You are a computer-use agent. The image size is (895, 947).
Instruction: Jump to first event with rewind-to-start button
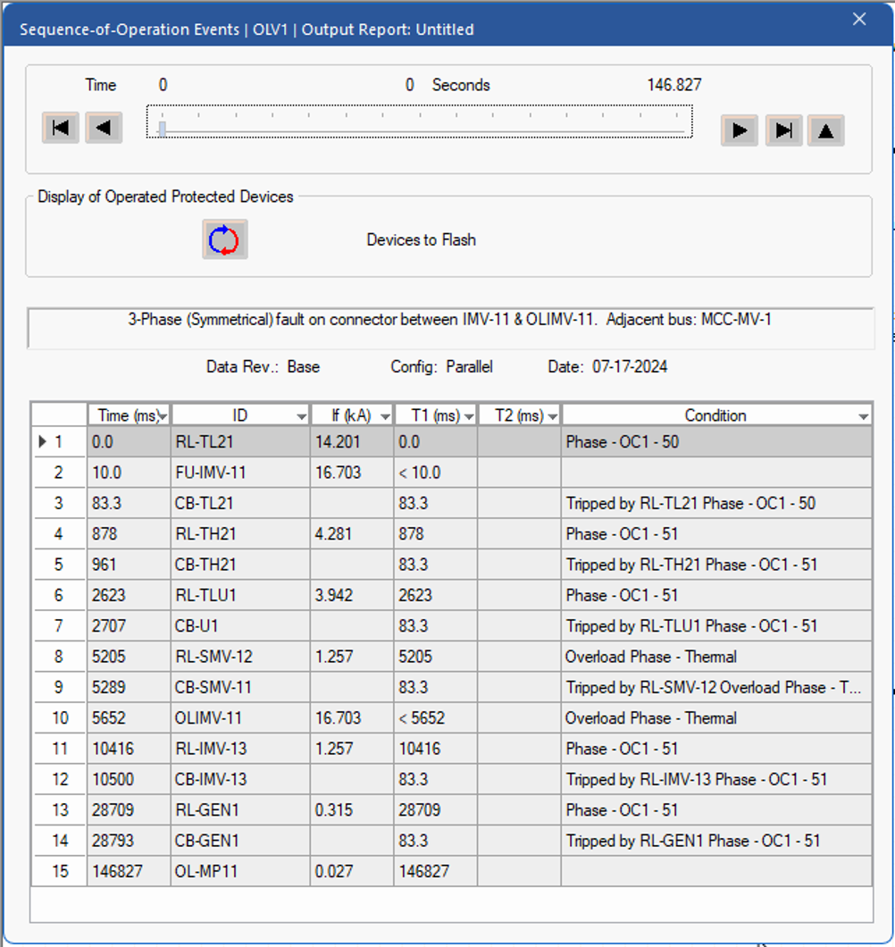[x=61, y=129]
